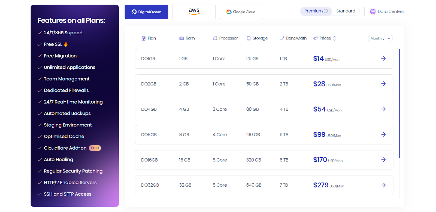This screenshot has width=436, height=212.
Task: Open the DO4GB plan arrow
Action: 383,109
